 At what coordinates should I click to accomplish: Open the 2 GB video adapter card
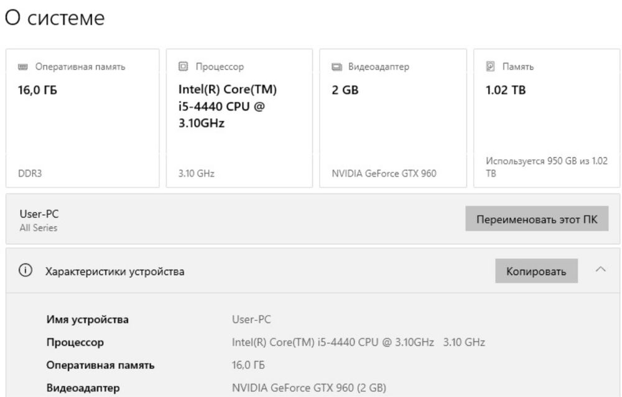[x=392, y=118]
